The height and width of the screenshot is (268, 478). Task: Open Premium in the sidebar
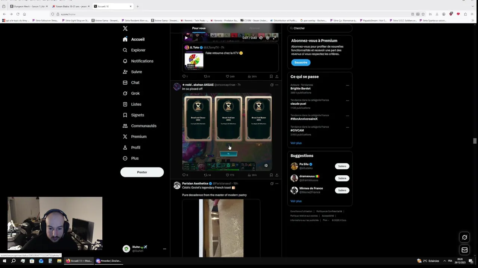134,137
